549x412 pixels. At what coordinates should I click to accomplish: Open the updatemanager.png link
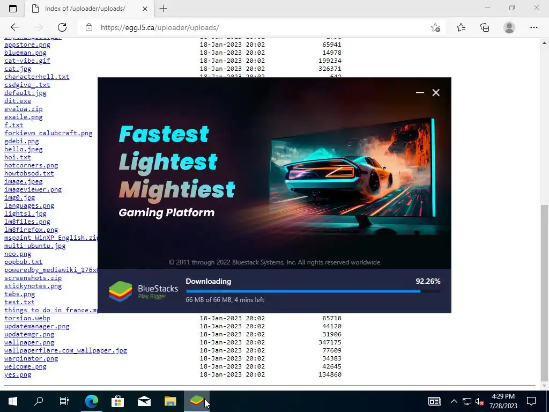click(37, 327)
